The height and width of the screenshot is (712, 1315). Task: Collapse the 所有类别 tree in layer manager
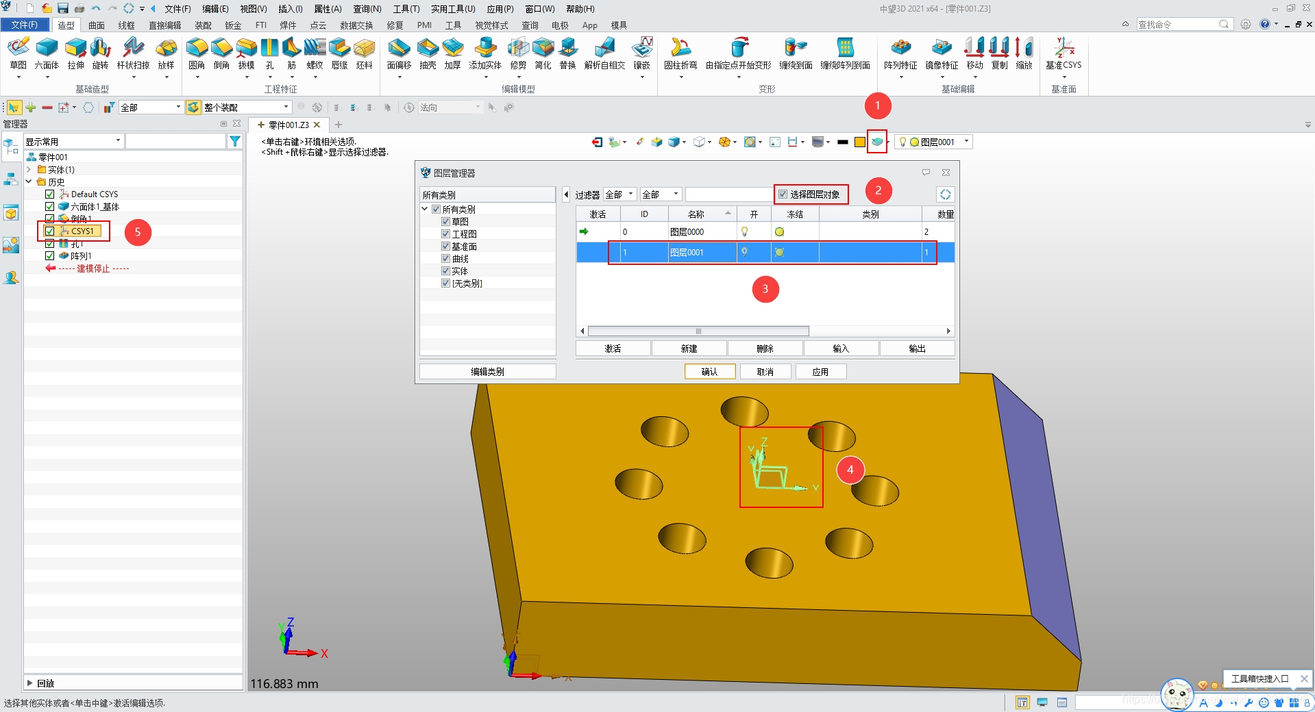coord(425,209)
